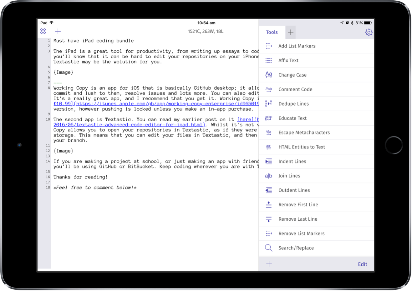This screenshot has height=291, width=412.
Task: Click the Change Case Aa icon
Action: click(269, 75)
